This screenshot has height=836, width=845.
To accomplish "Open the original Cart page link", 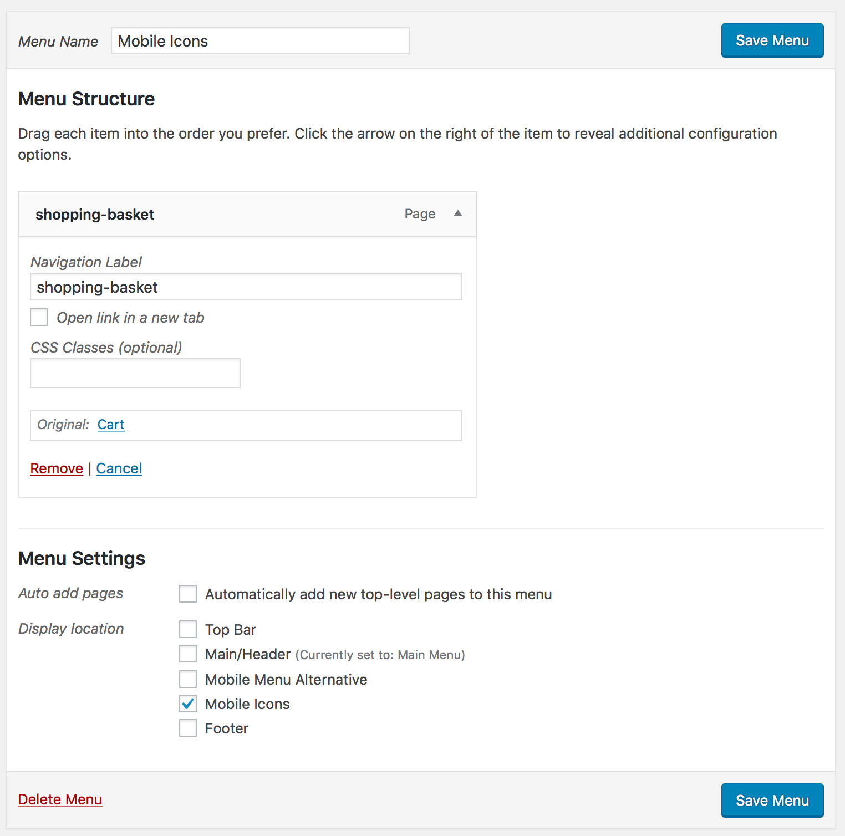I will click(x=111, y=425).
